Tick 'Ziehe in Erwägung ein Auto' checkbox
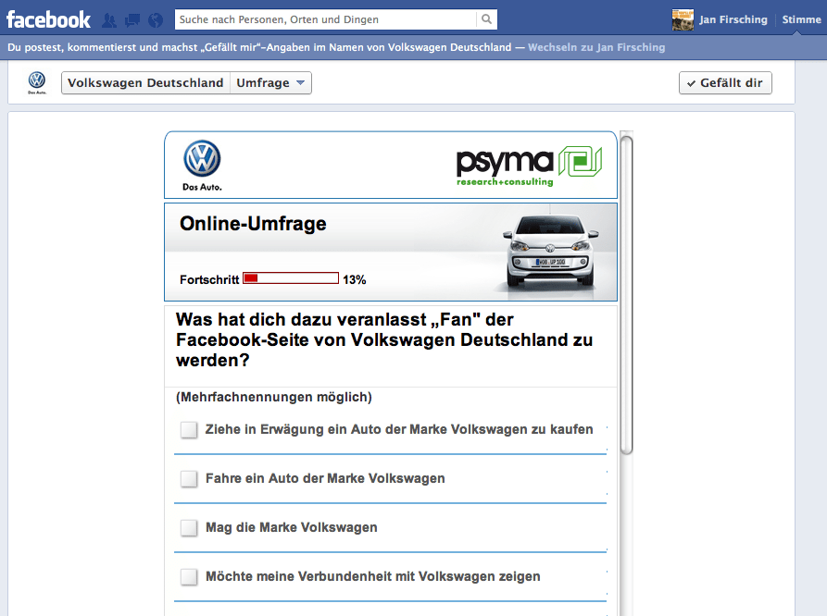Image resolution: width=827 pixels, height=616 pixels. tap(188, 430)
